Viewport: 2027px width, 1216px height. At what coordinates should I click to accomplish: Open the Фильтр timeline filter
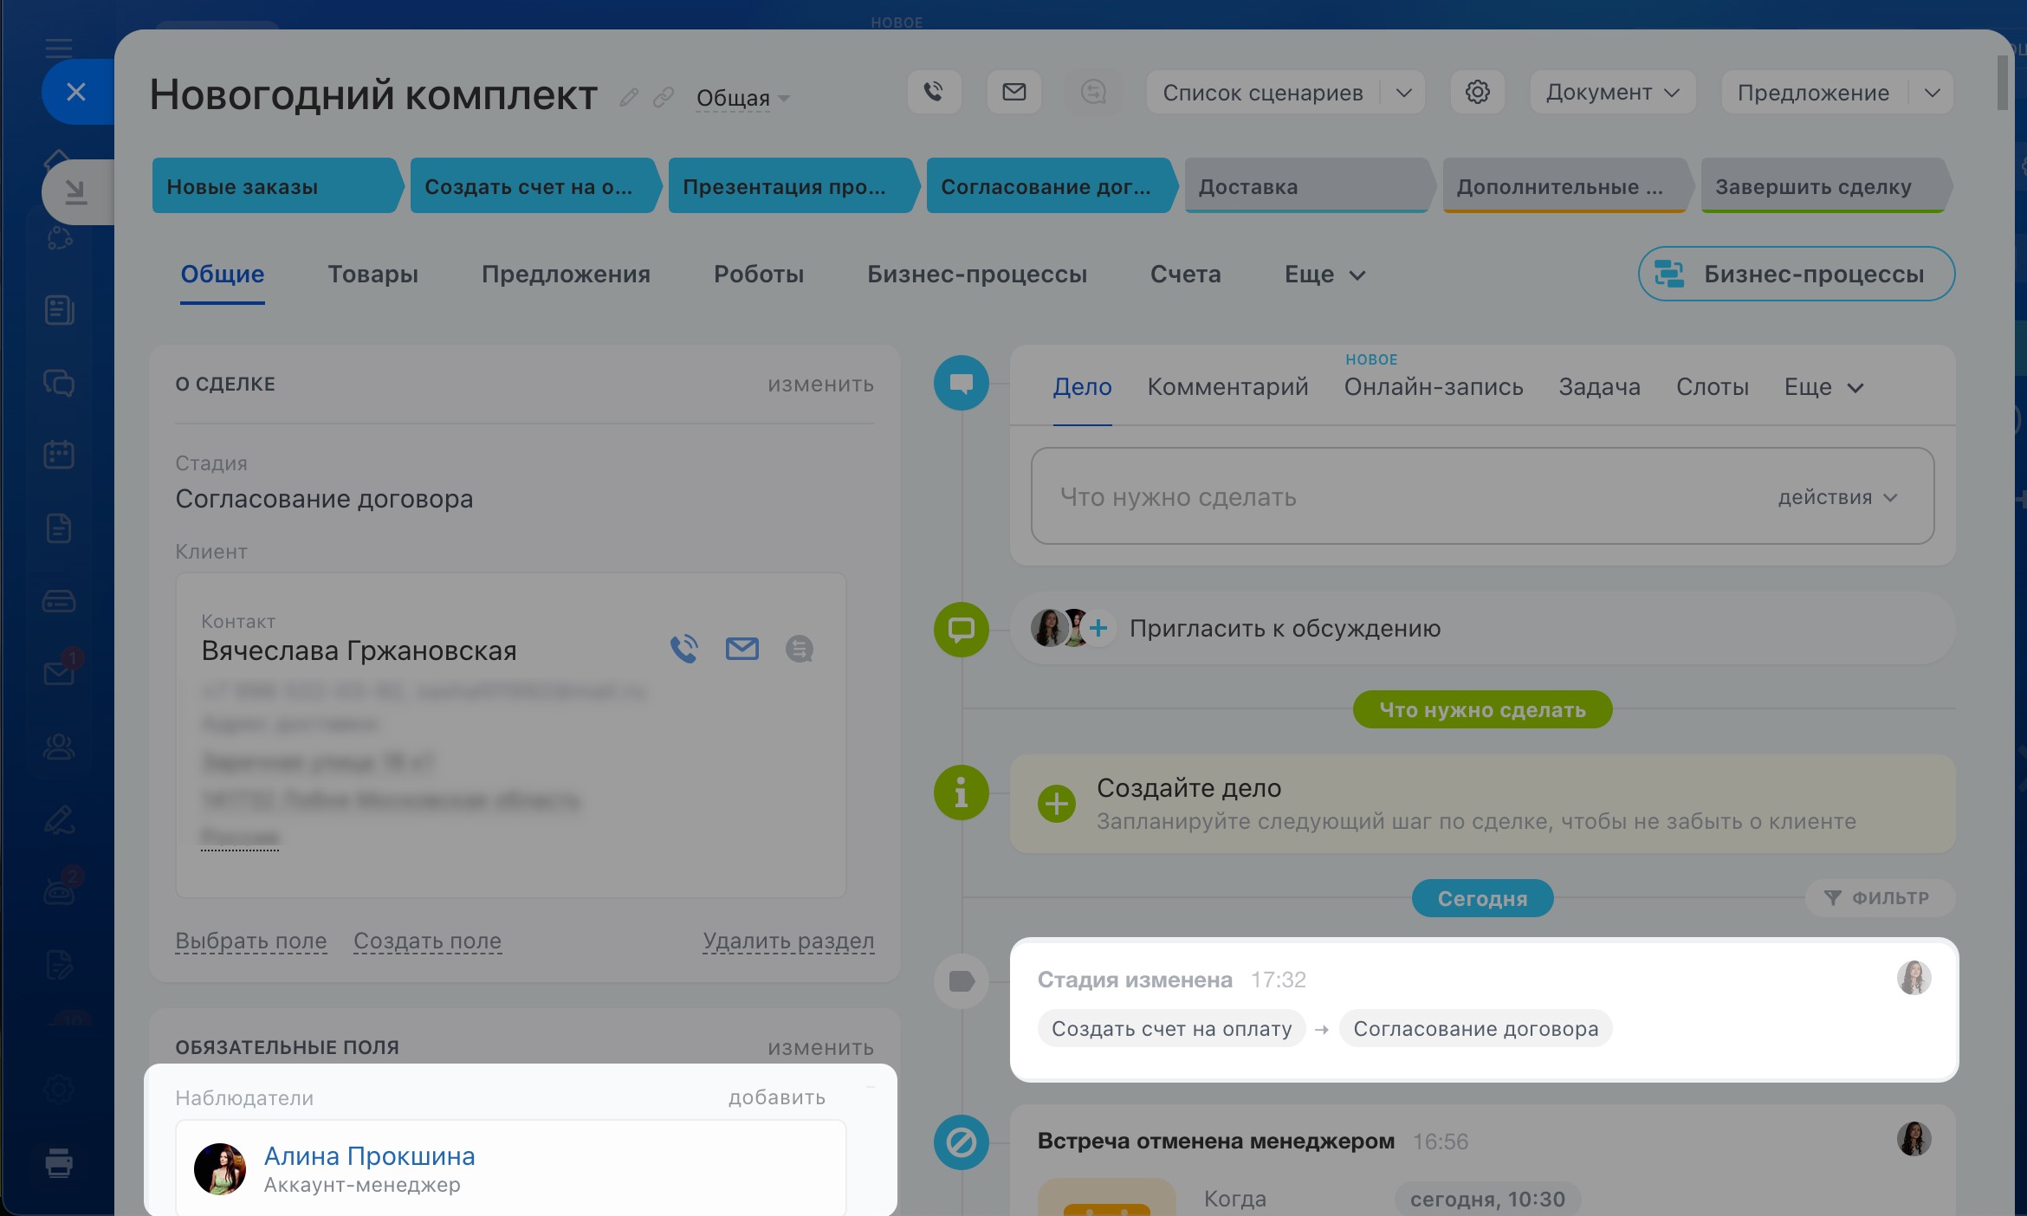pos(1878,898)
